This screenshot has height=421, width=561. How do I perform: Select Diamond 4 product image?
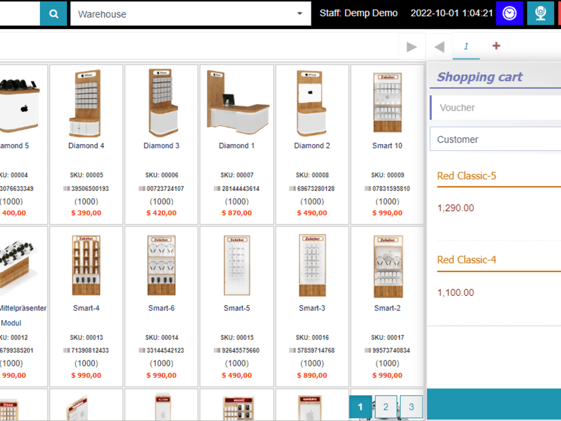pos(86,103)
